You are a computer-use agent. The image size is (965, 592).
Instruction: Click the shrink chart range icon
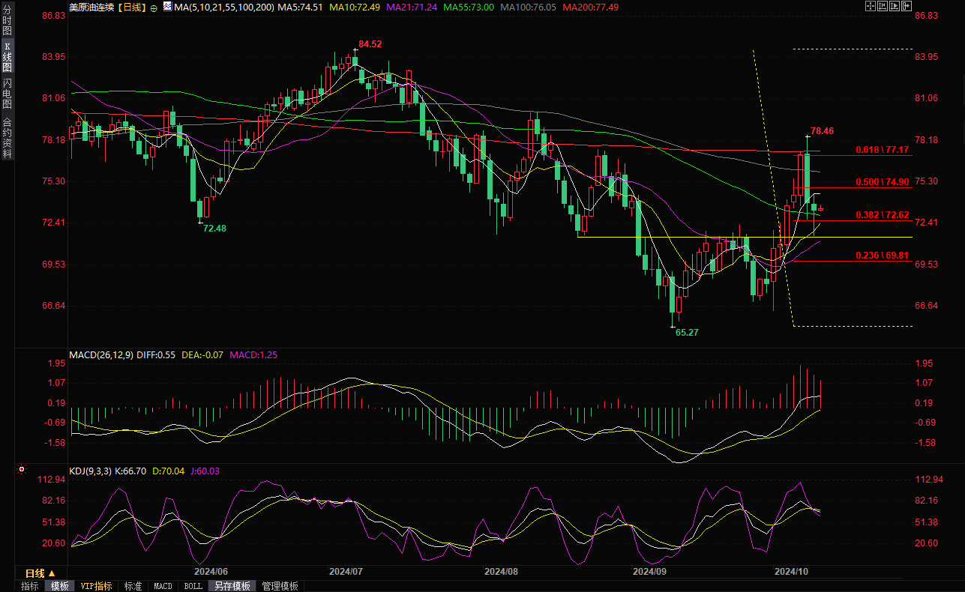(882, 6)
